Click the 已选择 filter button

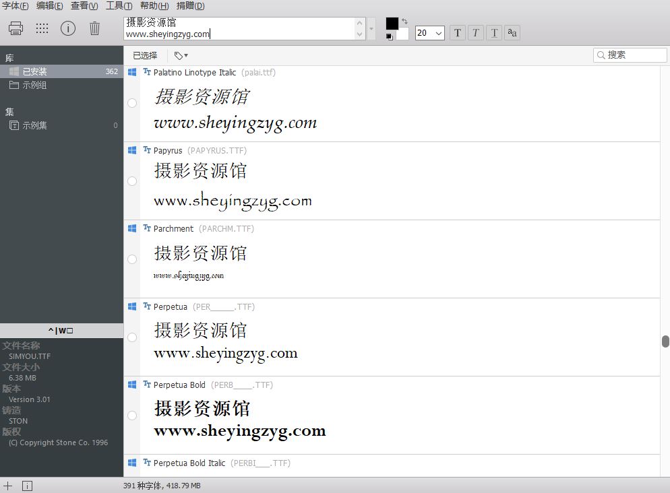pos(145,56)
